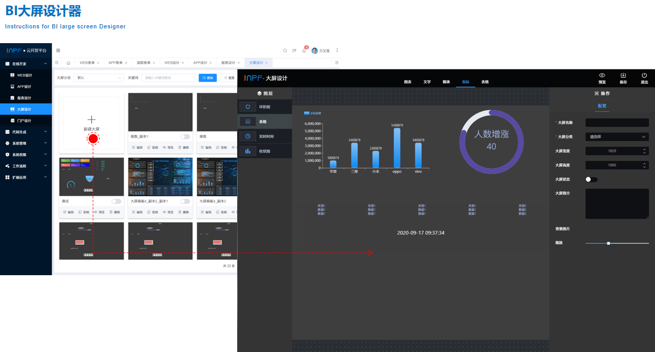Click the 大屏名称 input field
The width and height of the screenshot is (655, 352).
[x=617, y=123]
